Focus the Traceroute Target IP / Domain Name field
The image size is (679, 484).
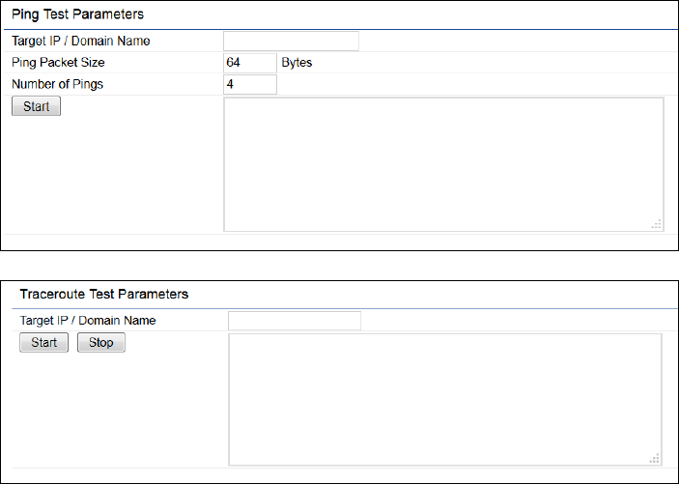tap(294, 321)
